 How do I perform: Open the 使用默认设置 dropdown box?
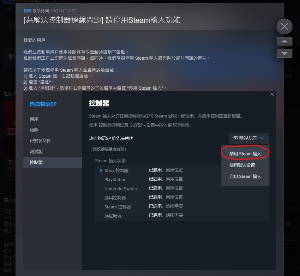(x=249, y=138)
